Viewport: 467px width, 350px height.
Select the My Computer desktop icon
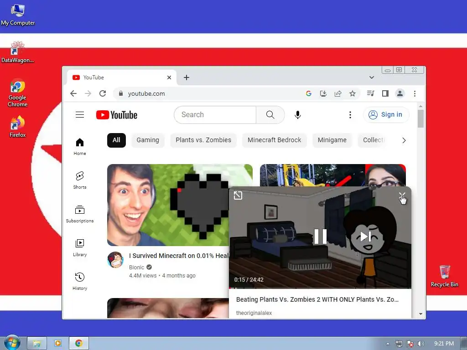18,15
